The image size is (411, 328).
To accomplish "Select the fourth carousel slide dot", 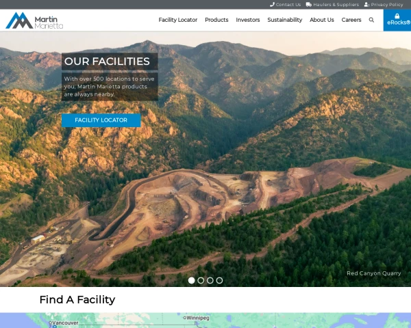I will click(x=219, y=280).
